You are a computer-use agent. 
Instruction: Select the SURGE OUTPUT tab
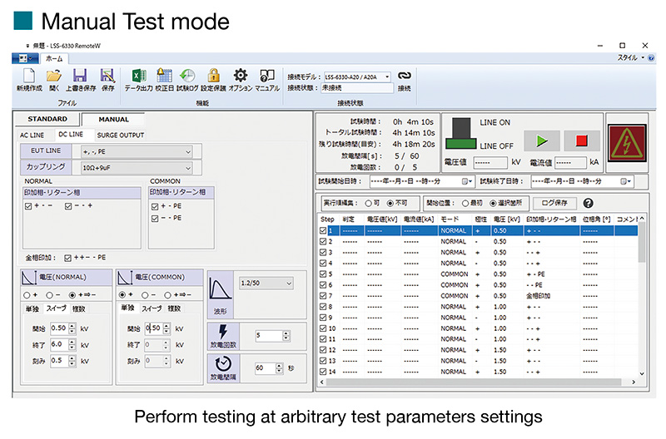pyautogui.click(x=121, y=135)
